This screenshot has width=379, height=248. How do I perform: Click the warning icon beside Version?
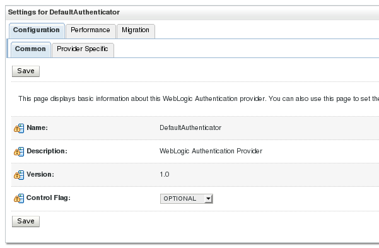pos(19,175)
